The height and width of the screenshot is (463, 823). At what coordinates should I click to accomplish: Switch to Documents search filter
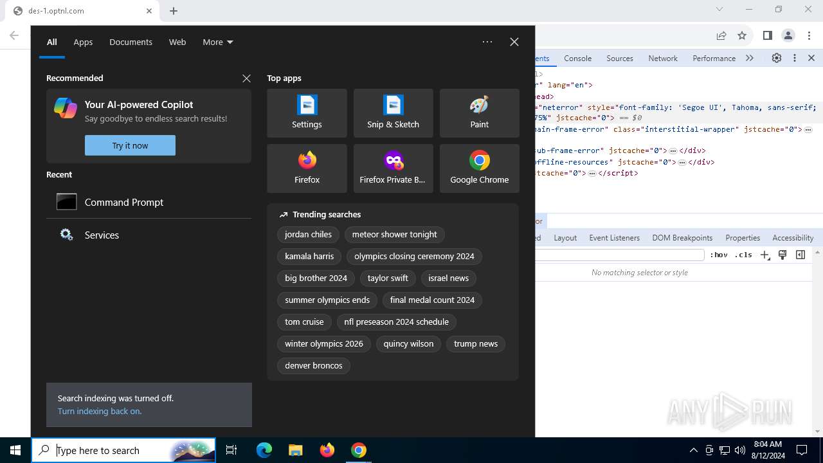click(131, 42)
